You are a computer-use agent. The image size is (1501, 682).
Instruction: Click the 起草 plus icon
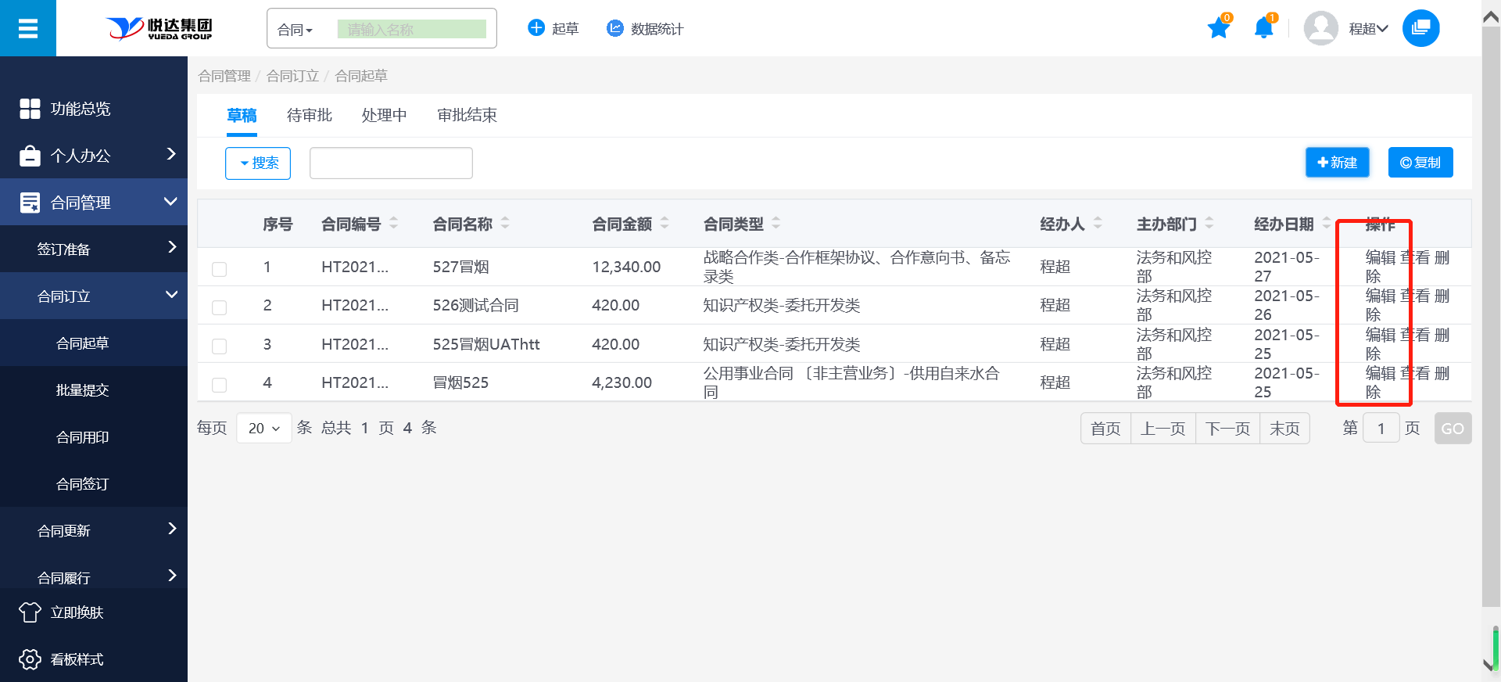[536, 29]
